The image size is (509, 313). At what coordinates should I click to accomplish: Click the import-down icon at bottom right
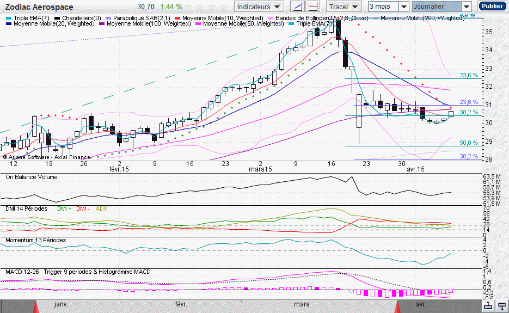pos(502,306)
